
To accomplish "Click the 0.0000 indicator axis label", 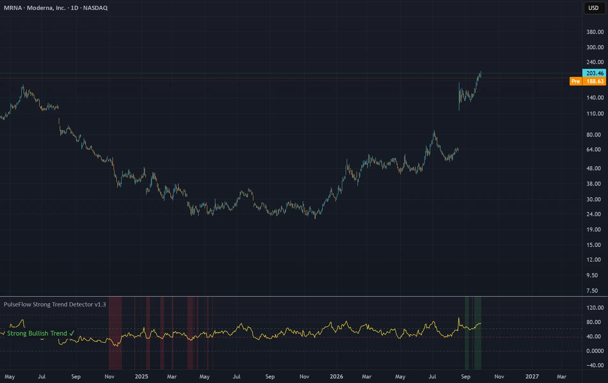I will [595, 351].
